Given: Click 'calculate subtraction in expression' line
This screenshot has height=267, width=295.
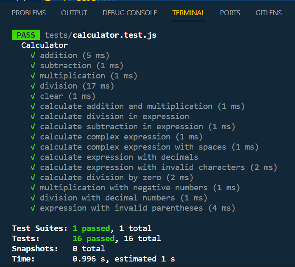Looking at the screenshot, I should click(137, 127).
